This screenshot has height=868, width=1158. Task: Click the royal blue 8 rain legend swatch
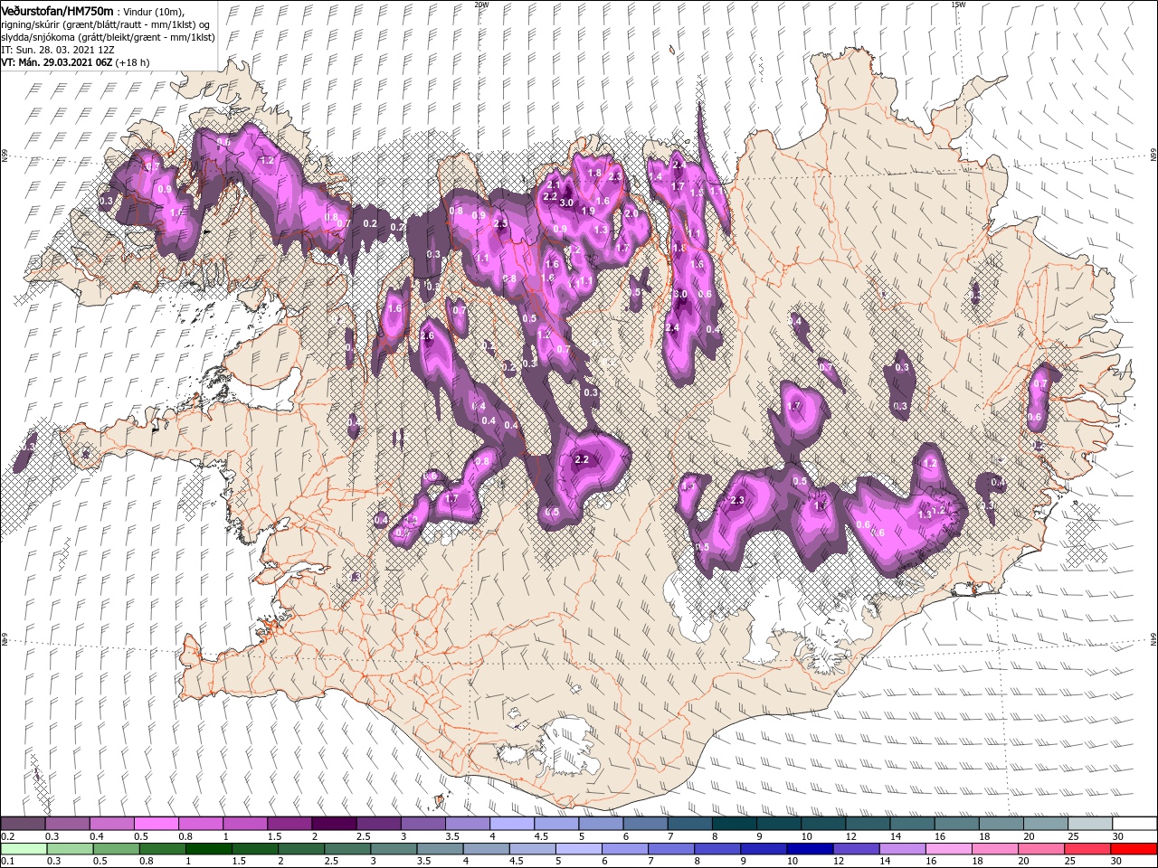[x=717, y=849]
